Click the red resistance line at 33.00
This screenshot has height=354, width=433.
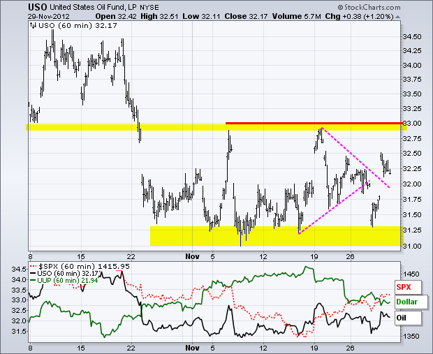[314, 123]
